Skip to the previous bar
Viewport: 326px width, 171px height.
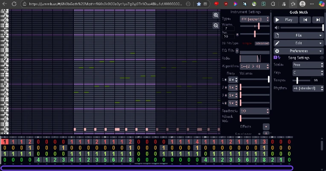coord(305,20)
